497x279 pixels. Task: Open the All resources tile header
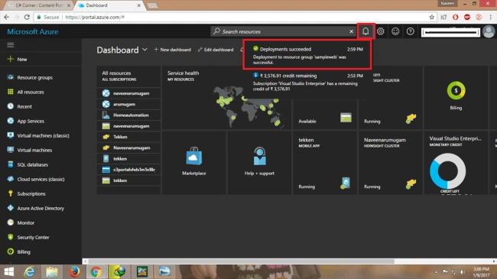coord(128,76)
